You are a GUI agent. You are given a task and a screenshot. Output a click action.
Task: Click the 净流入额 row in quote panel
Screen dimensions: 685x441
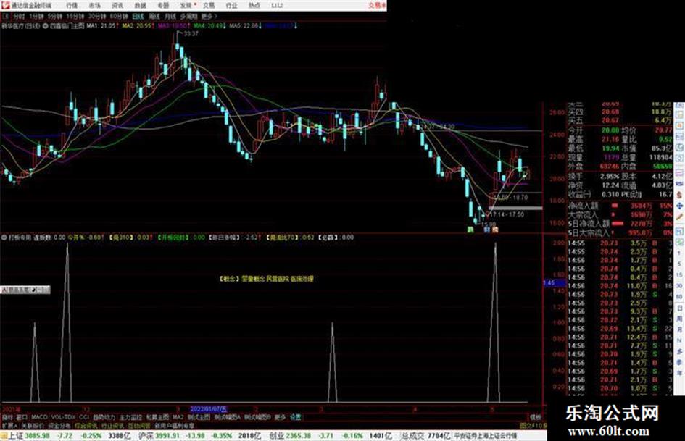620,206
